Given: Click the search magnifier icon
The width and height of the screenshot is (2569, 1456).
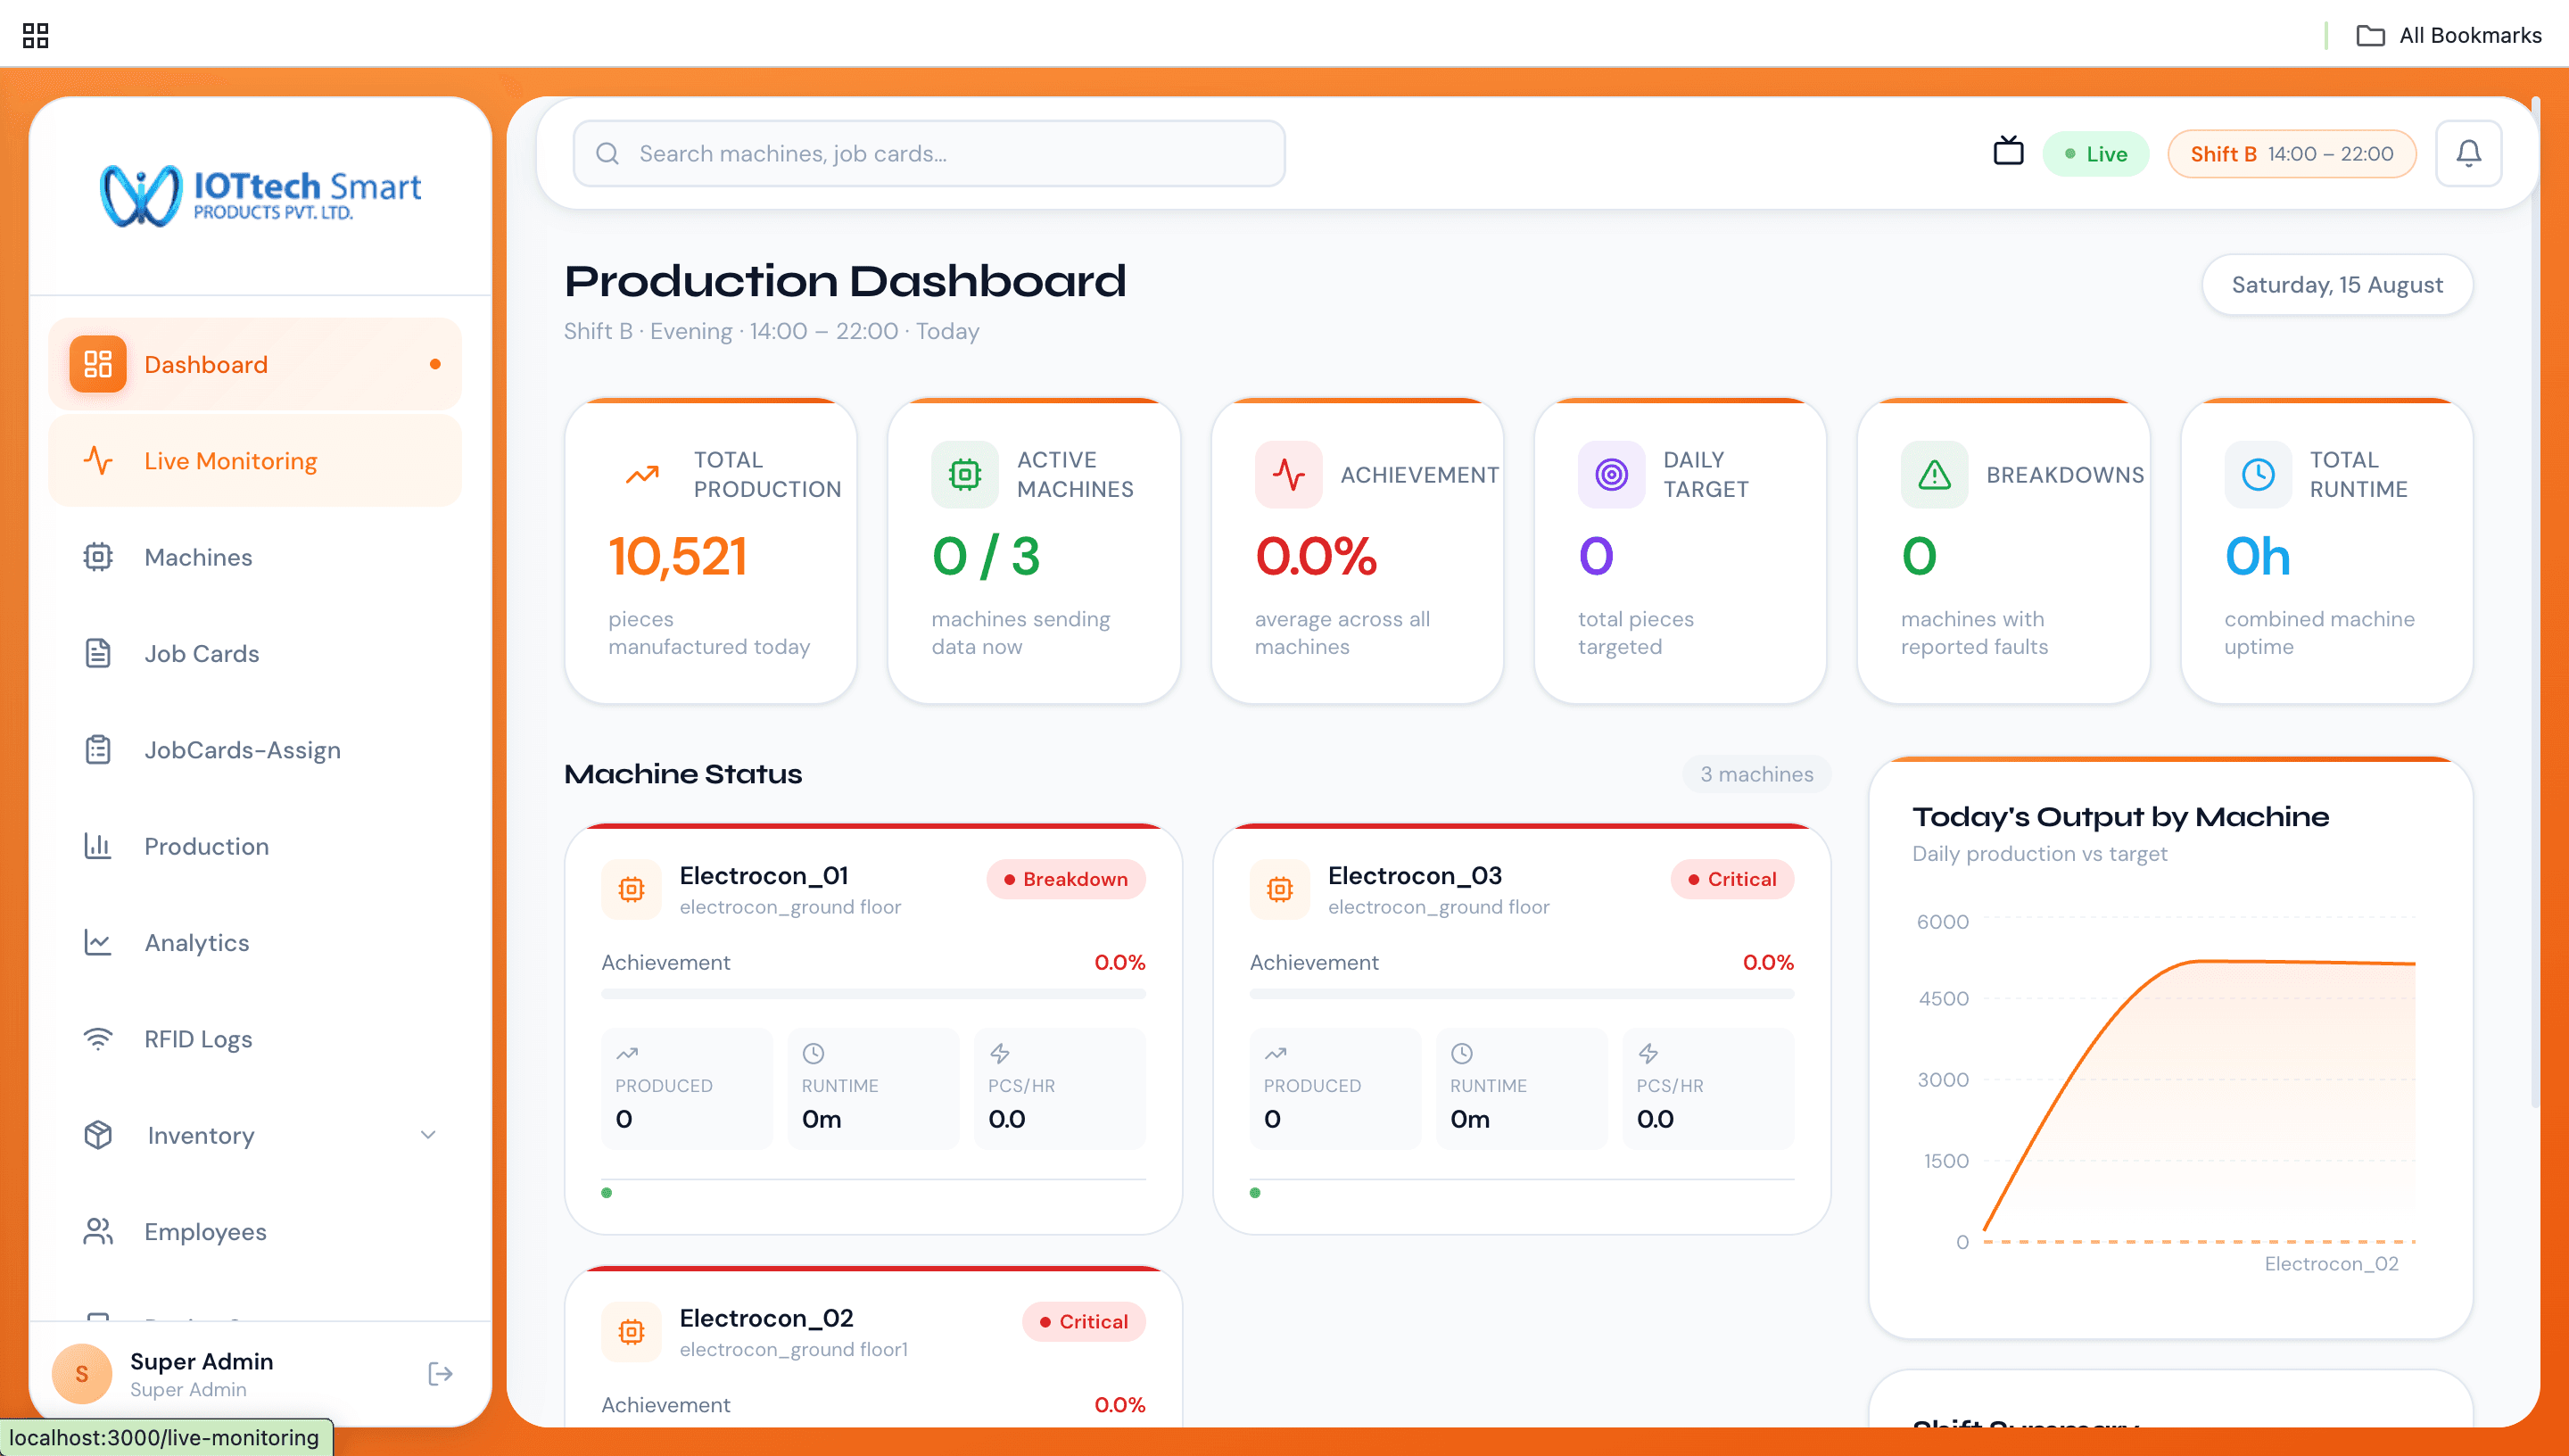Looking at the screenshot, I should 607,153.
